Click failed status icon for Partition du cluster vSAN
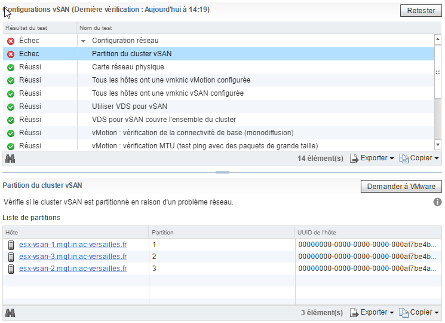Screen dimensions: 445x323 click(11, 54)
